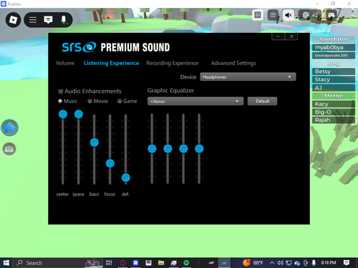Open the hamburger menu in the top-left pill
The image size is (358, 268).
pyautogui.click(x=33, y=20)
